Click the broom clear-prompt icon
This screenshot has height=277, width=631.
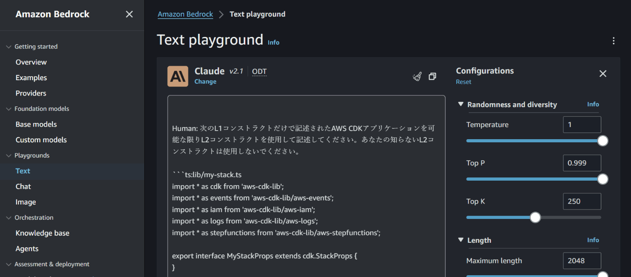[417, 77]
